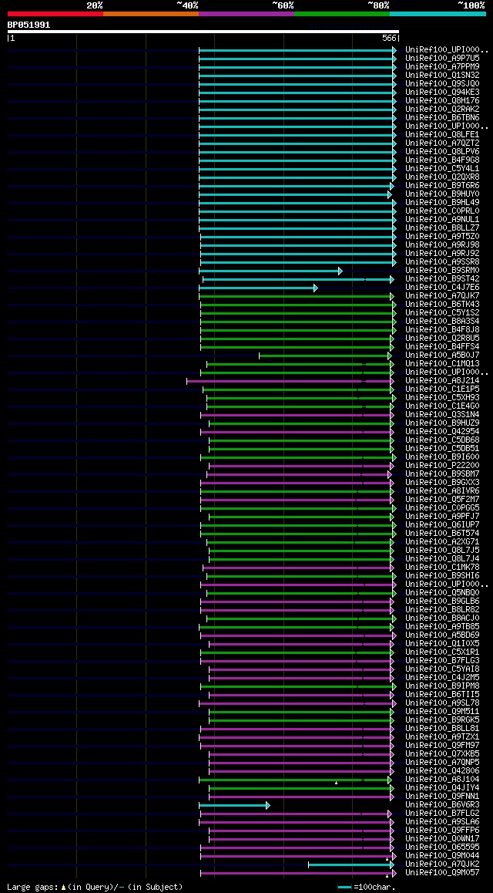Click the orange ~40% identity legend segment

151,13
